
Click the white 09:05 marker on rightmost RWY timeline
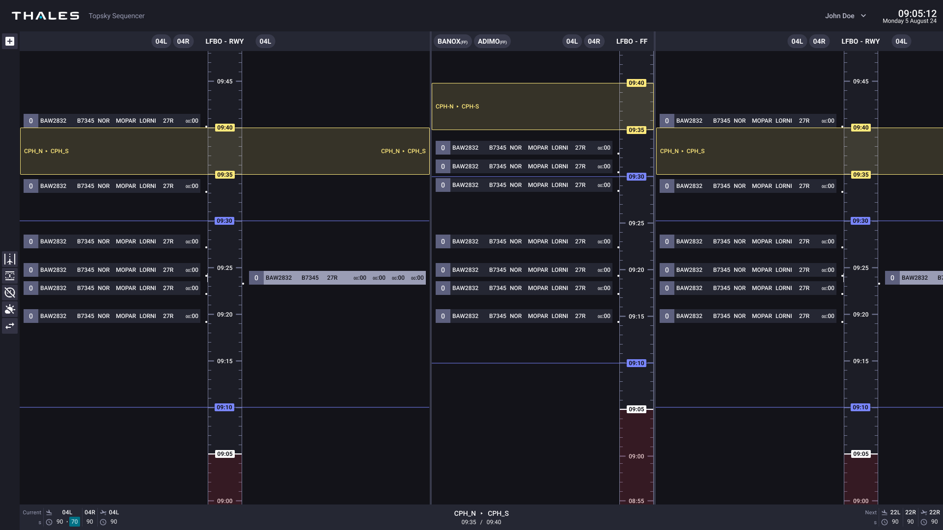point(860,454)
